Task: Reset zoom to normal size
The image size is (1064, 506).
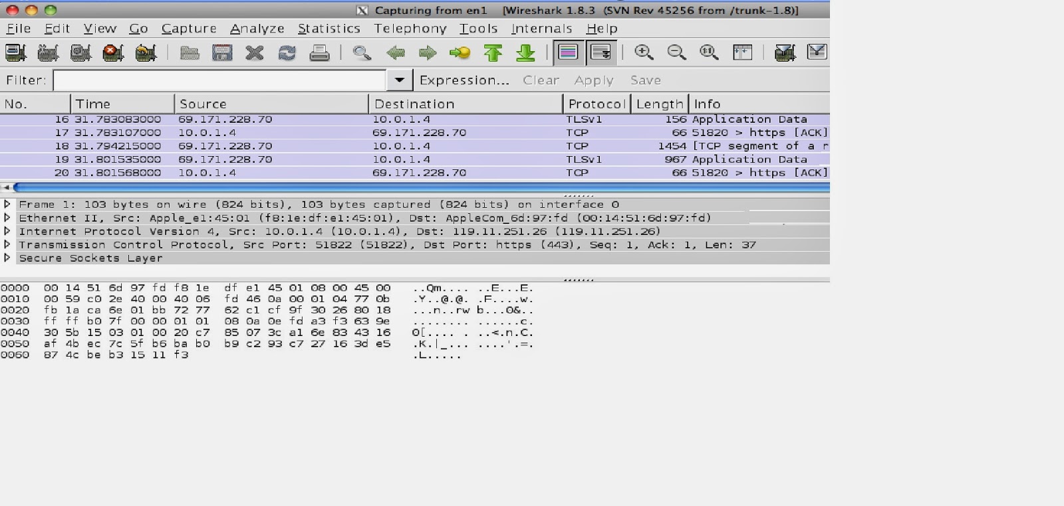Action: click(x=709, y=52)
